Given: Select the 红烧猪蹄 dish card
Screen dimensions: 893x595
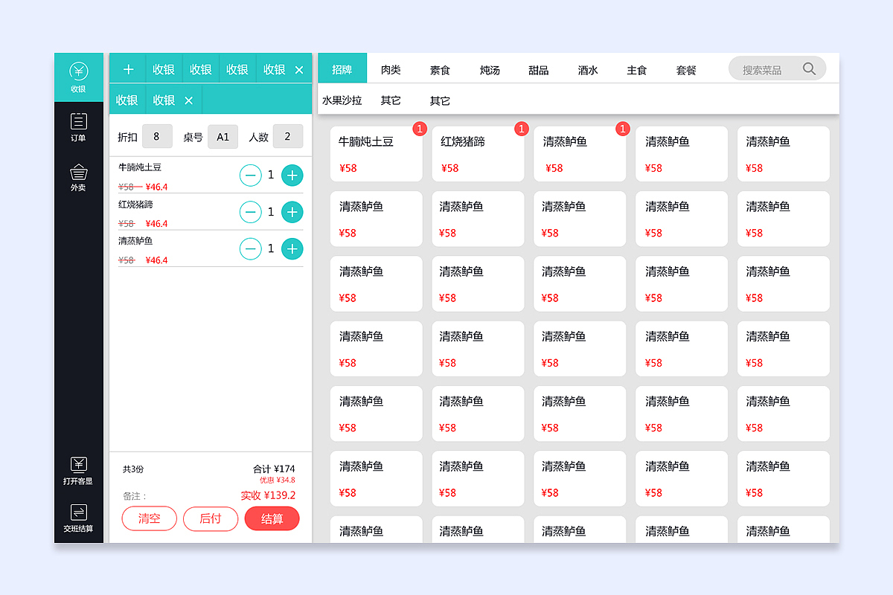Looking at the screenshot, I should pos(478,154).
